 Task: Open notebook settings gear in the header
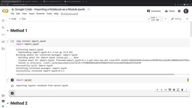click(x=179, y=11)
